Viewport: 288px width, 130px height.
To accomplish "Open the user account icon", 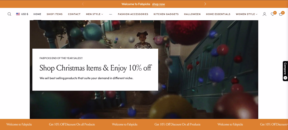I will [264, 14].
